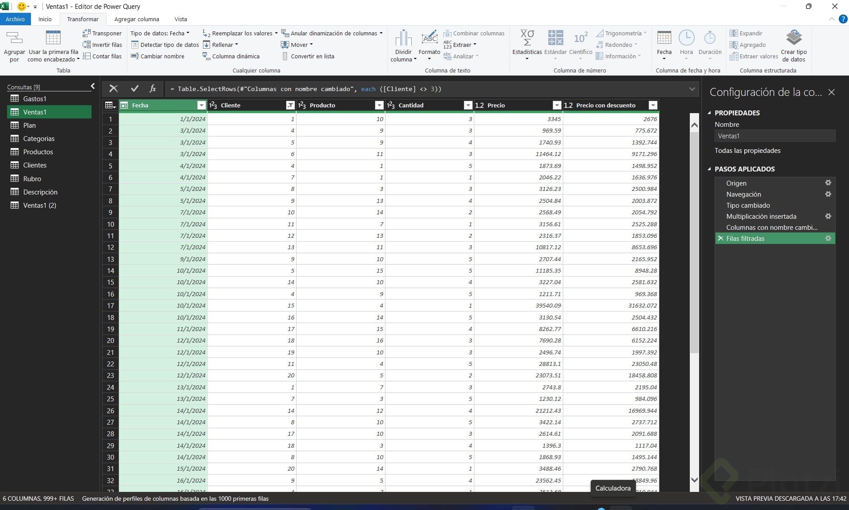Click the Hora clock icon
Image resolution: width=849 pixels, height=510 pixels.
coord(686,38)
